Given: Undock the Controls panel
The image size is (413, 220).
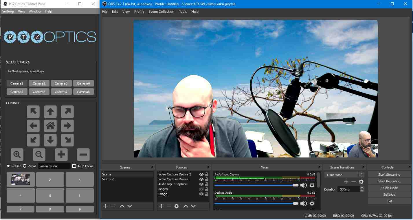Looking at the screenshot, I should tap(409, 167).
